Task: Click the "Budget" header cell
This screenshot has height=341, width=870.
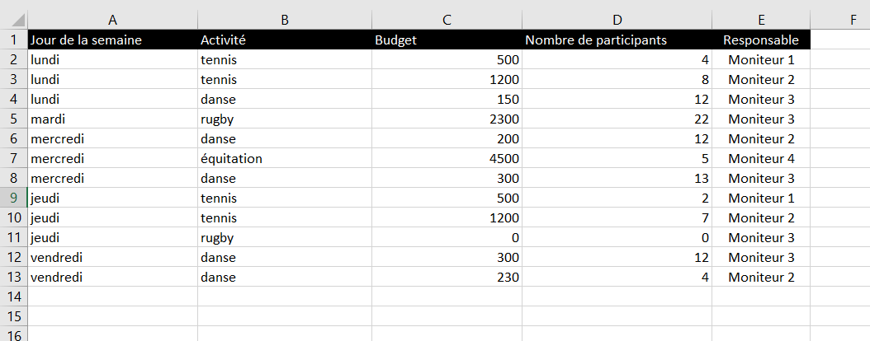Action: point(447,40)
